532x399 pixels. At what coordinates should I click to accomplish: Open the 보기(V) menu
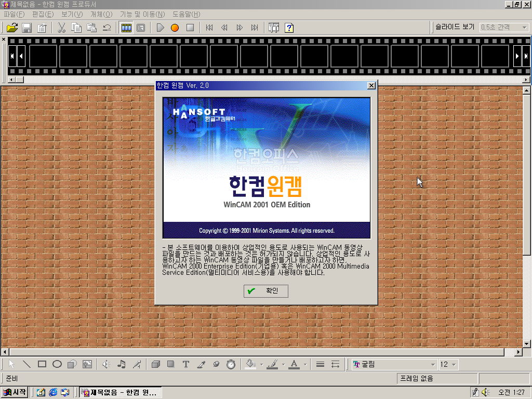(x=72, y=14)
